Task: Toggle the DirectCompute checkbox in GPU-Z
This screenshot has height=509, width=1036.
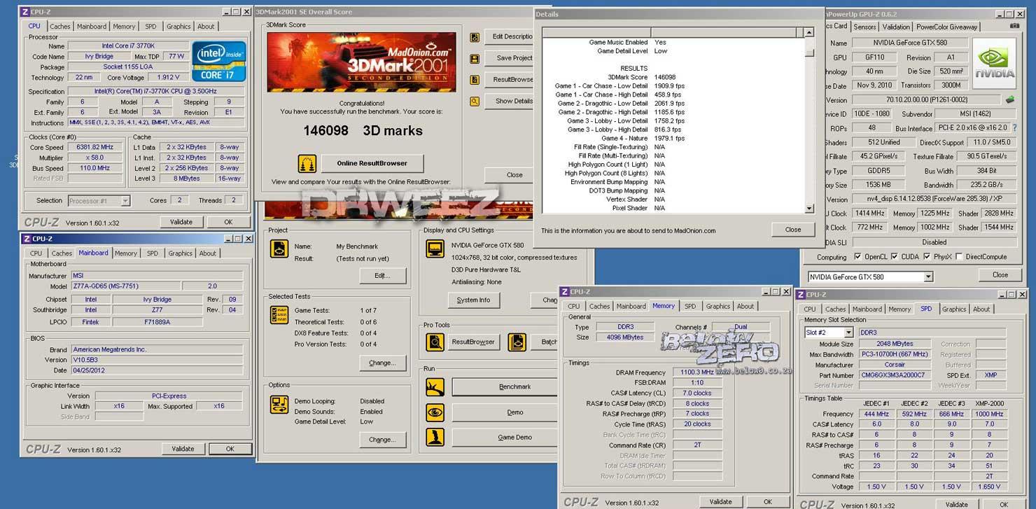Action: pyautogui.click(x=960, y=256)
